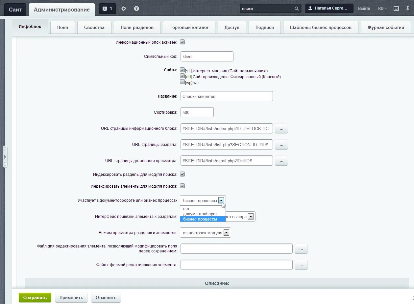414x304 pixels.
Task: Click the keyboard-like panel icon in header
Action: tap(396, 9)
